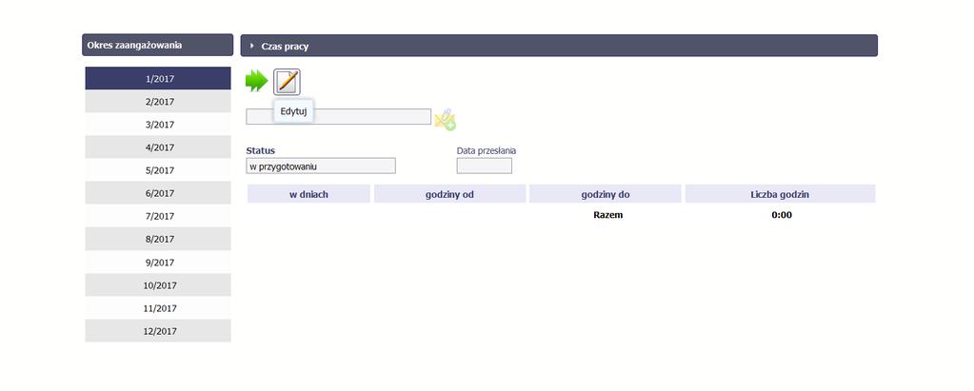Click the attachment text field beside the Edytuj tooltip

point(339,117)
